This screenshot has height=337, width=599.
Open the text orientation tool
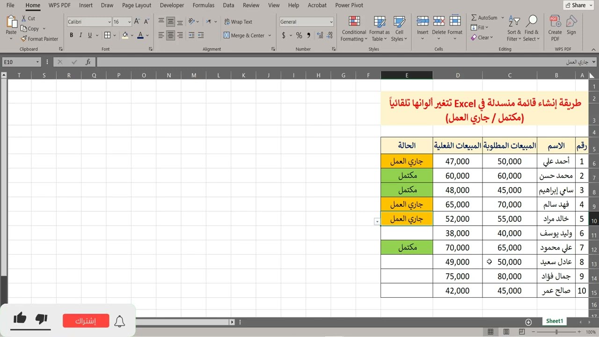[192, 22]
